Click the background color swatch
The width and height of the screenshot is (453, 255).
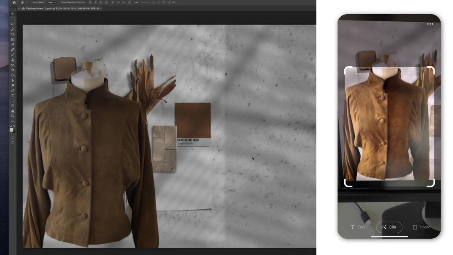14,132
